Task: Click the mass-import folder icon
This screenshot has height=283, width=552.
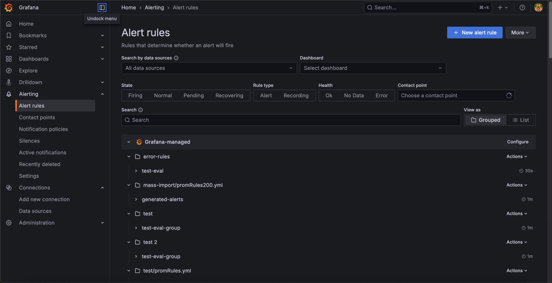Action: (x=138, y=185)
